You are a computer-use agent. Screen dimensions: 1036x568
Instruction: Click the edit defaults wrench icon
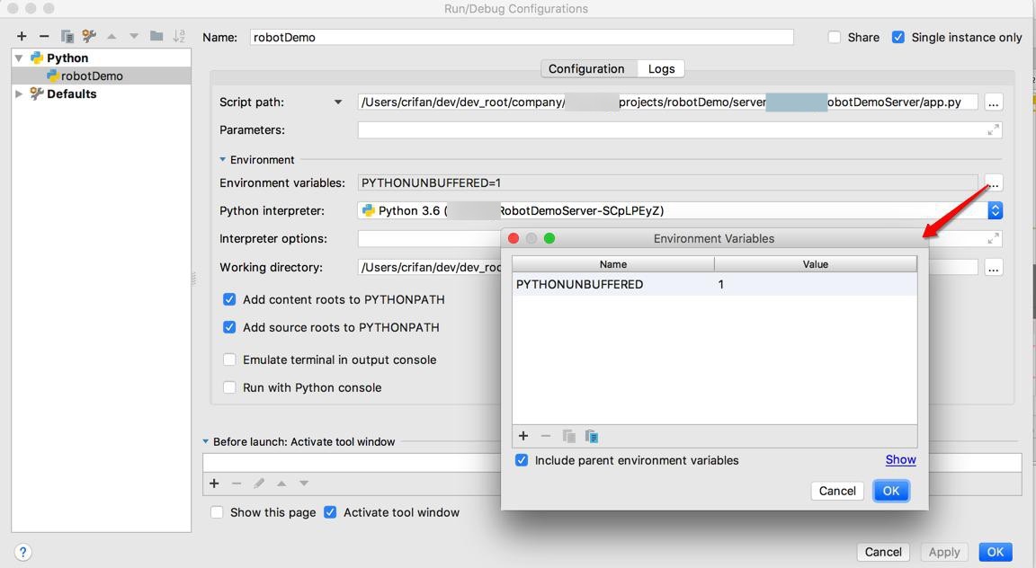tap(89, 36)
